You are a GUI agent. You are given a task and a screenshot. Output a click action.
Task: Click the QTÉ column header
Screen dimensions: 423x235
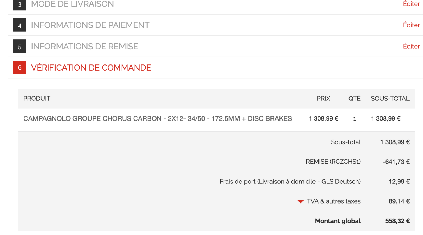354,99
